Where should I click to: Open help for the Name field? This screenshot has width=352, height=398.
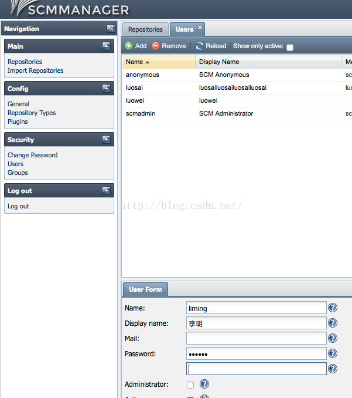pos(333,308)
